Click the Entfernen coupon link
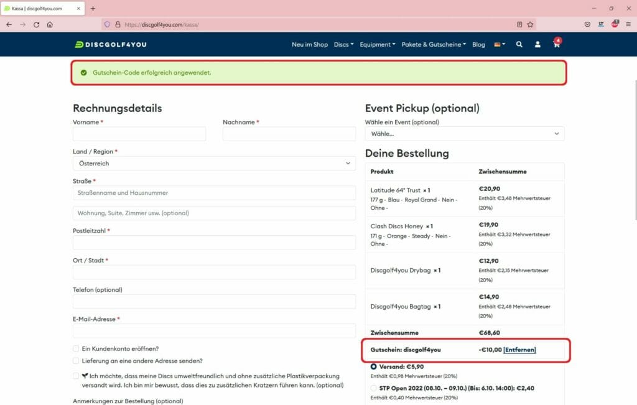The height and width of the screenshot is (405, 637). pyautogui.click(x=519, y=350)
